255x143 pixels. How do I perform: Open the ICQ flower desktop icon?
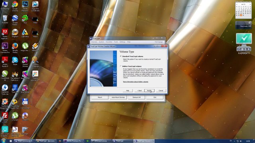(25, 19)
